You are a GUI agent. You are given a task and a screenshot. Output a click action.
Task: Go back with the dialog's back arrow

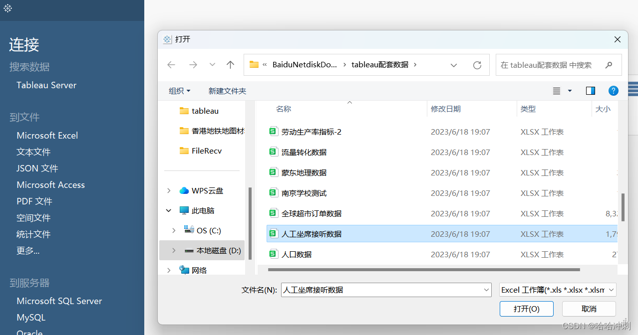click(171, 65)
